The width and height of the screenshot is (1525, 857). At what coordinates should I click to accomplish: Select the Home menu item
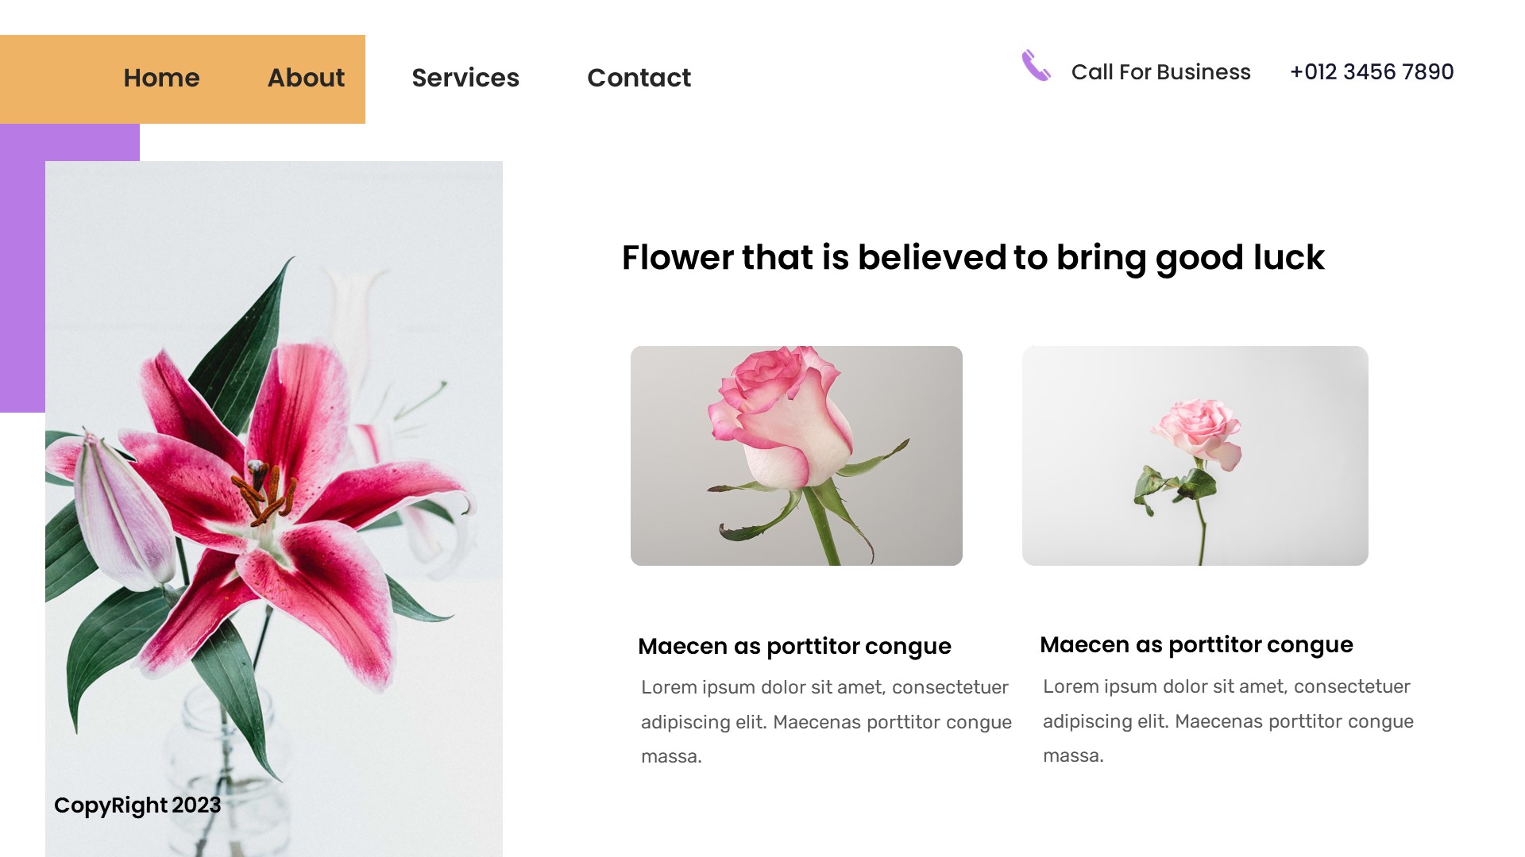pos(161,78)
